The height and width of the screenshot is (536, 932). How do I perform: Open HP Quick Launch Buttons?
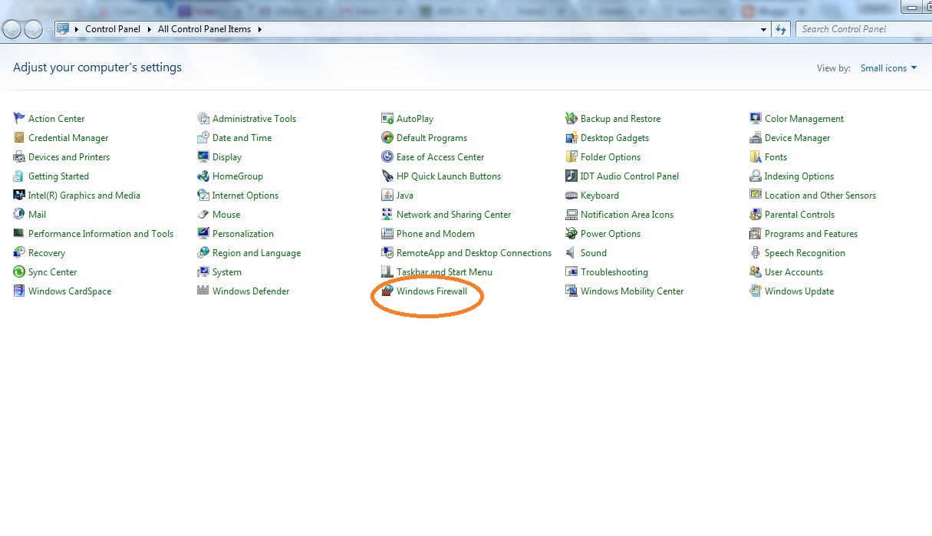click(448, 176)
